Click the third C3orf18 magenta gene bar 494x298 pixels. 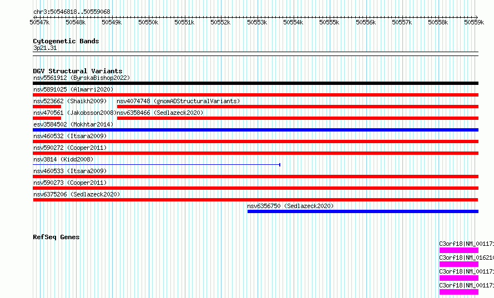coord(459,278)
